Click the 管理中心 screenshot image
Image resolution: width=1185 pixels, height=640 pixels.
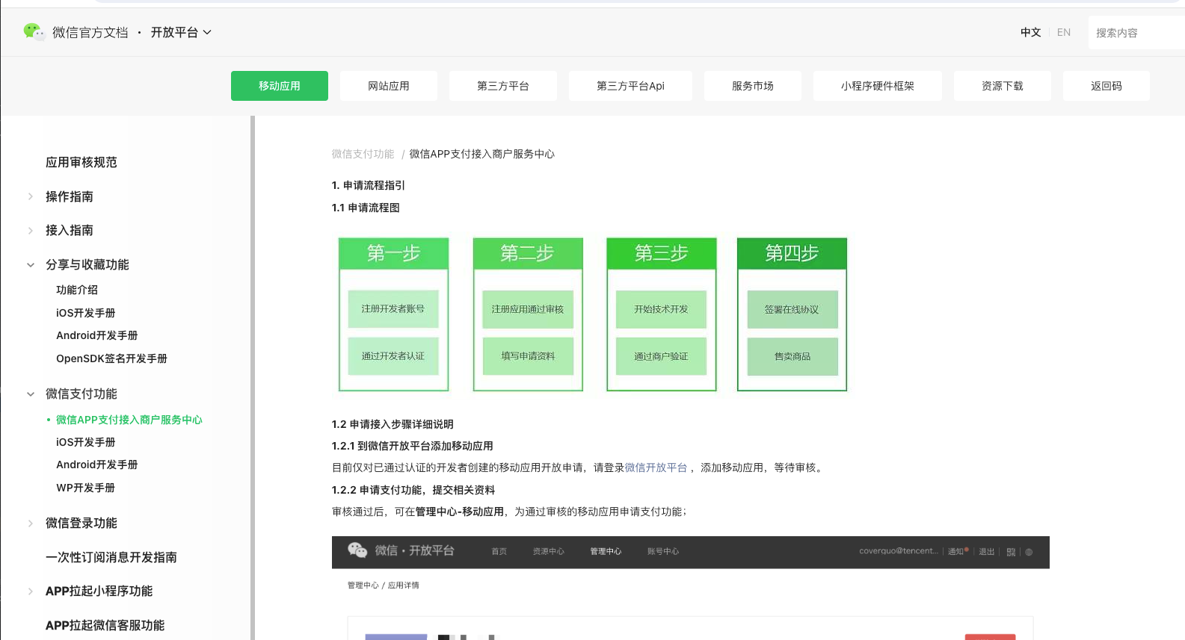pyautogui.click(x=691, y=588)
